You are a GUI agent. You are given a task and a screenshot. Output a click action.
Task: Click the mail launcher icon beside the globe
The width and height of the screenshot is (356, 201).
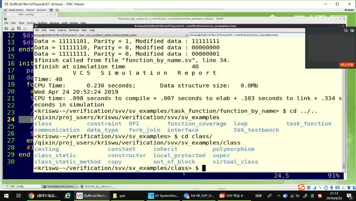pyautogui.click(x=57, y=10)
